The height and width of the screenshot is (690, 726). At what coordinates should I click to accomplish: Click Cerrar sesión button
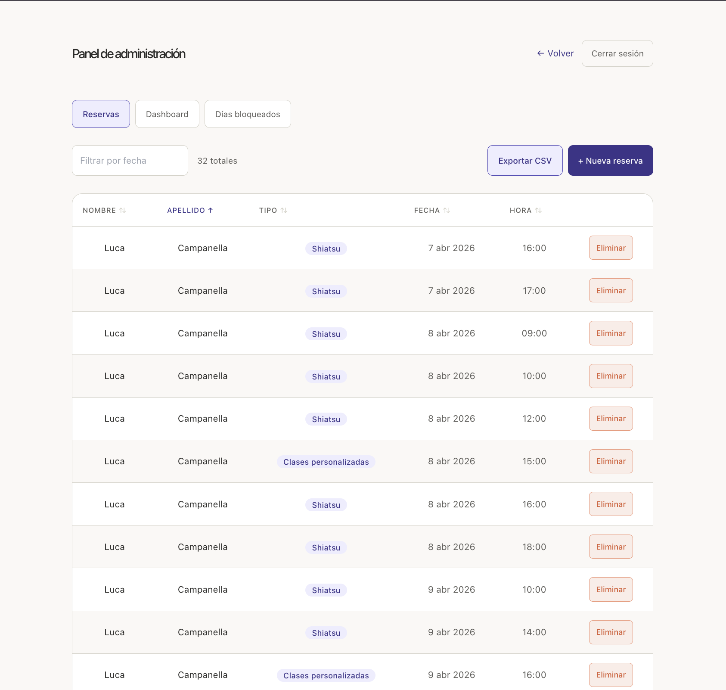pyautogui.click(x=617, y=53)
